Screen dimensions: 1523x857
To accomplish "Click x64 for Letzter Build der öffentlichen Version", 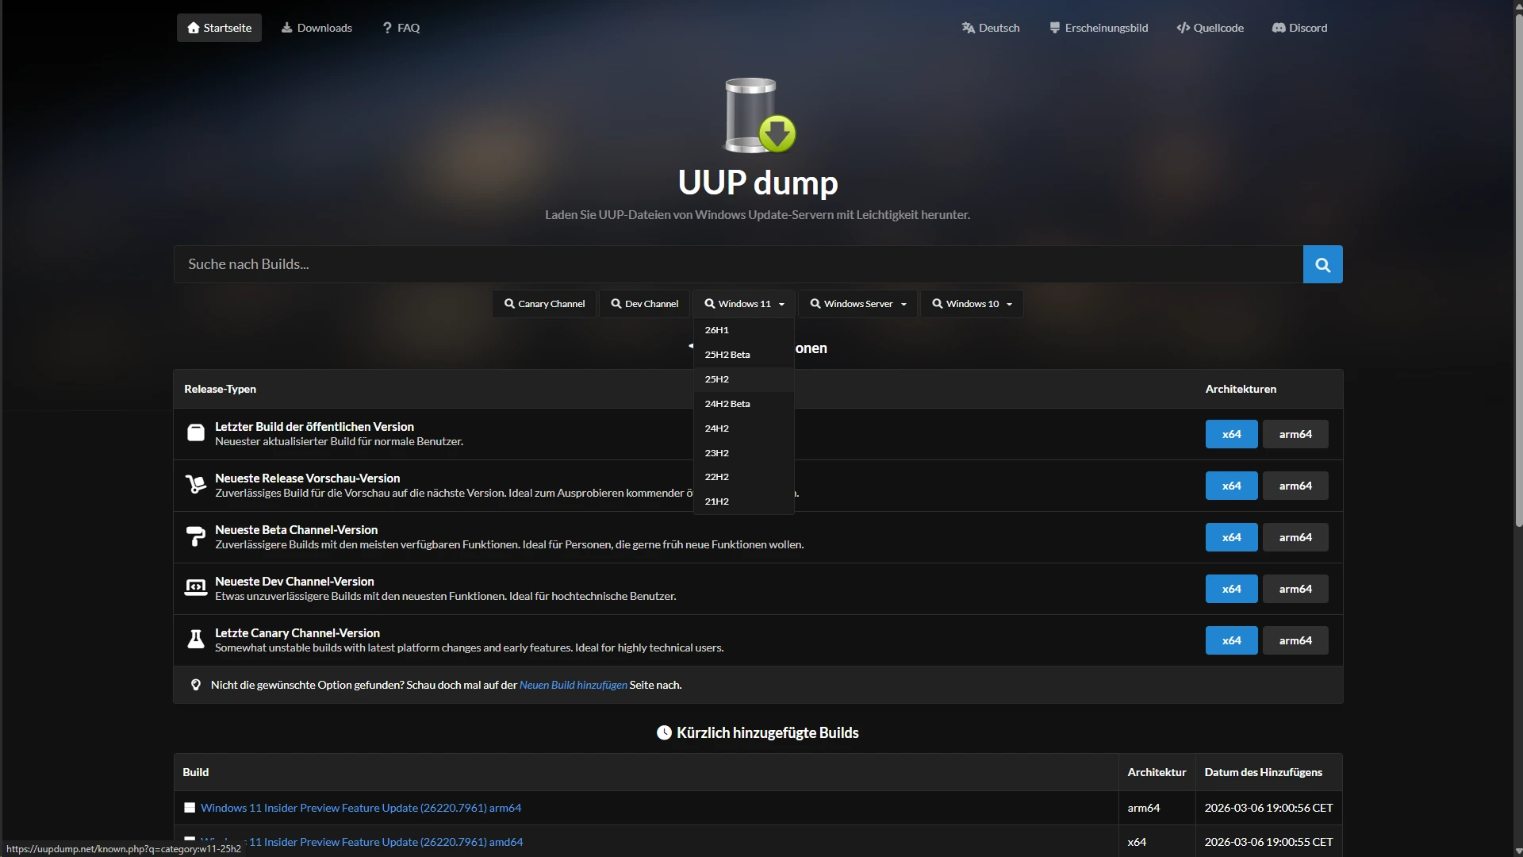I will [1231, 434].
